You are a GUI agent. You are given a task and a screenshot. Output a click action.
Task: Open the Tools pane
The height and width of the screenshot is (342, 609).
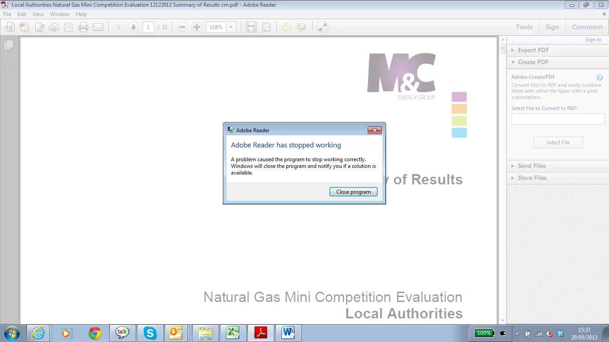[524, 27]
